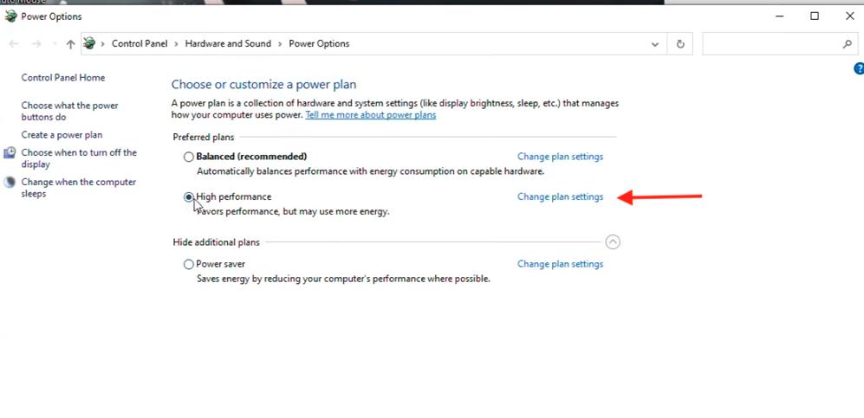Open Tell me more about power plans
The width and height of the screenshot is (864, 418).
[370, 115]
